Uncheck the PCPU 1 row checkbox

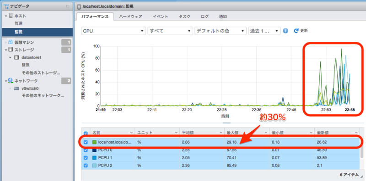(x=86, y=158)
